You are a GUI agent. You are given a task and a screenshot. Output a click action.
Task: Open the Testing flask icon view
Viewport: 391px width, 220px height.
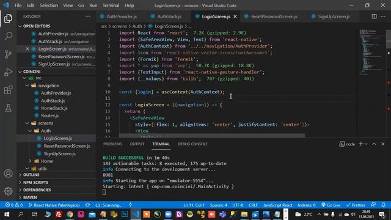click(8, 108)
